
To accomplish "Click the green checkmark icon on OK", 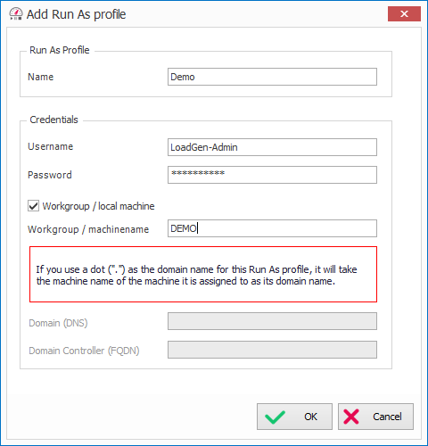I will click(275, 417).
